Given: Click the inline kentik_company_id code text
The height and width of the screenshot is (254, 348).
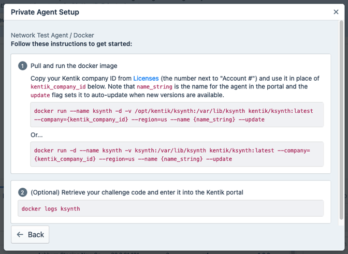Looking at the screenshot, I should 58,87.
